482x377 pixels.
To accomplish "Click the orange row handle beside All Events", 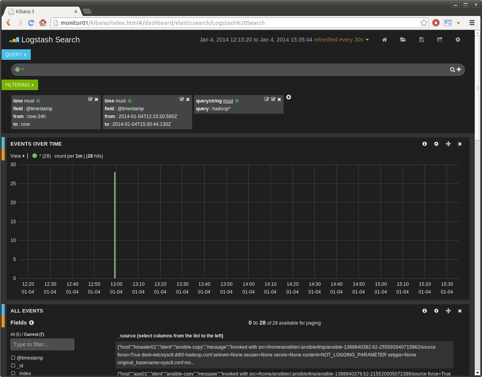I will (3, 321).
